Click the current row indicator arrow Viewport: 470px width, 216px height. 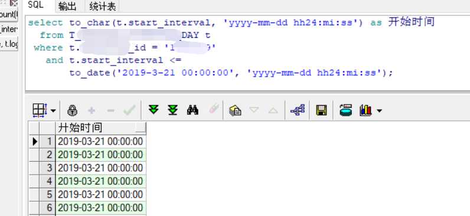pyautogui.click(x=34, y=141)
